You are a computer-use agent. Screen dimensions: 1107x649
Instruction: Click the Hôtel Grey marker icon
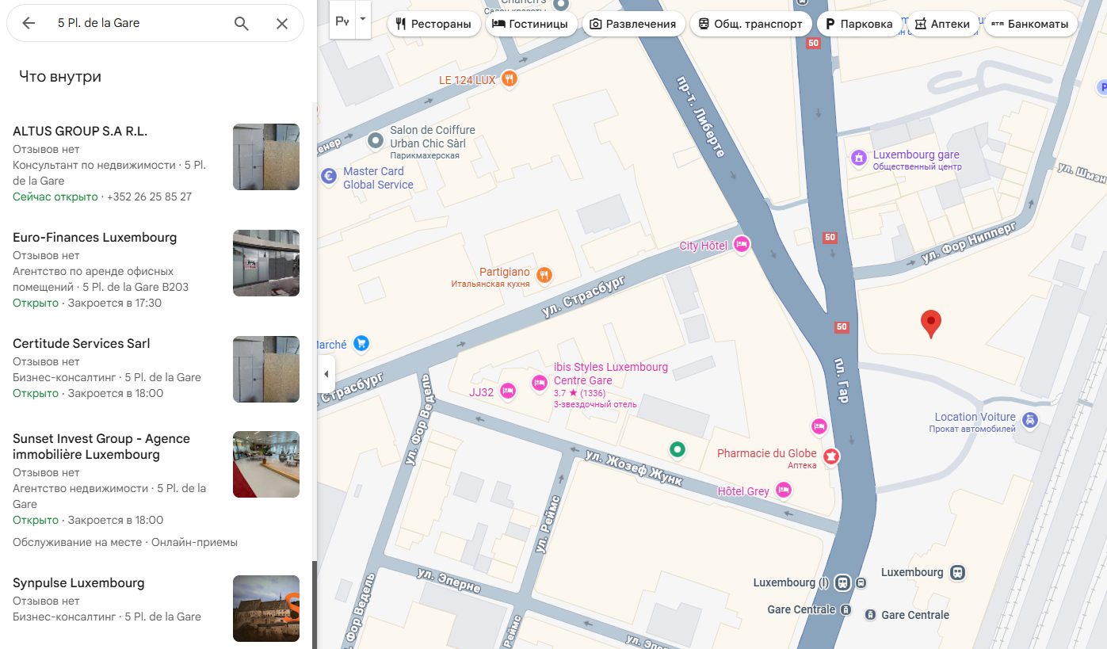tap(784, 491)
